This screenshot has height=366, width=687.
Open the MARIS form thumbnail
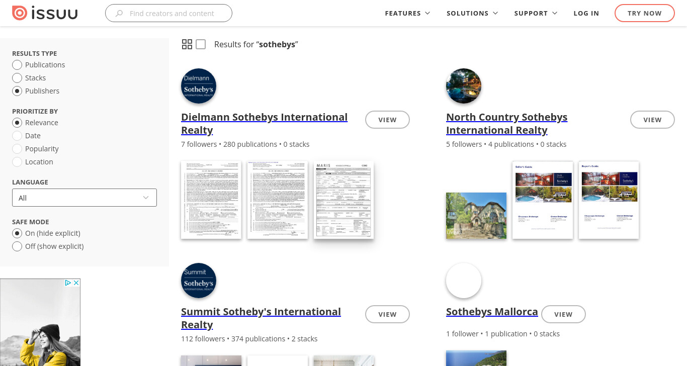point(344,200)
